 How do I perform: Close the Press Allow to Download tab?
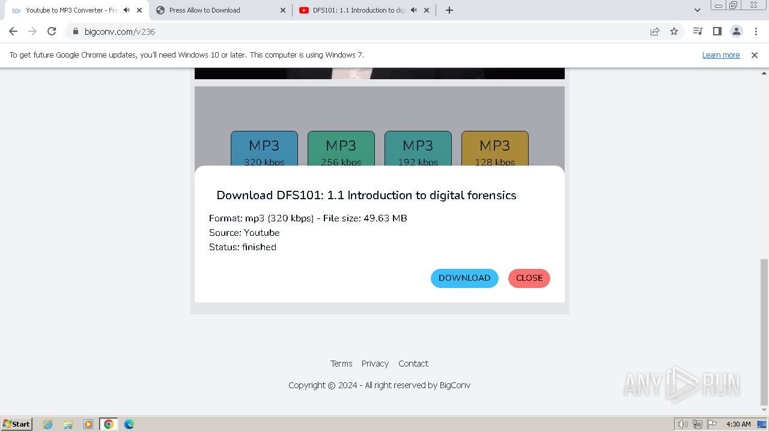pos(283,10)
